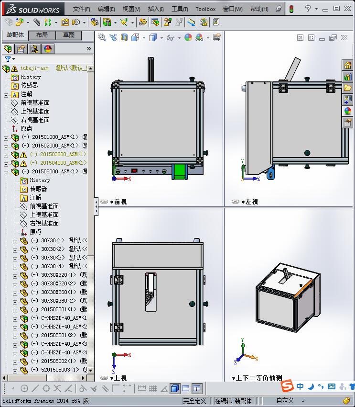The image size is (355, 407).
Task: Toggle the front view link icon
Action: point(104,202)
